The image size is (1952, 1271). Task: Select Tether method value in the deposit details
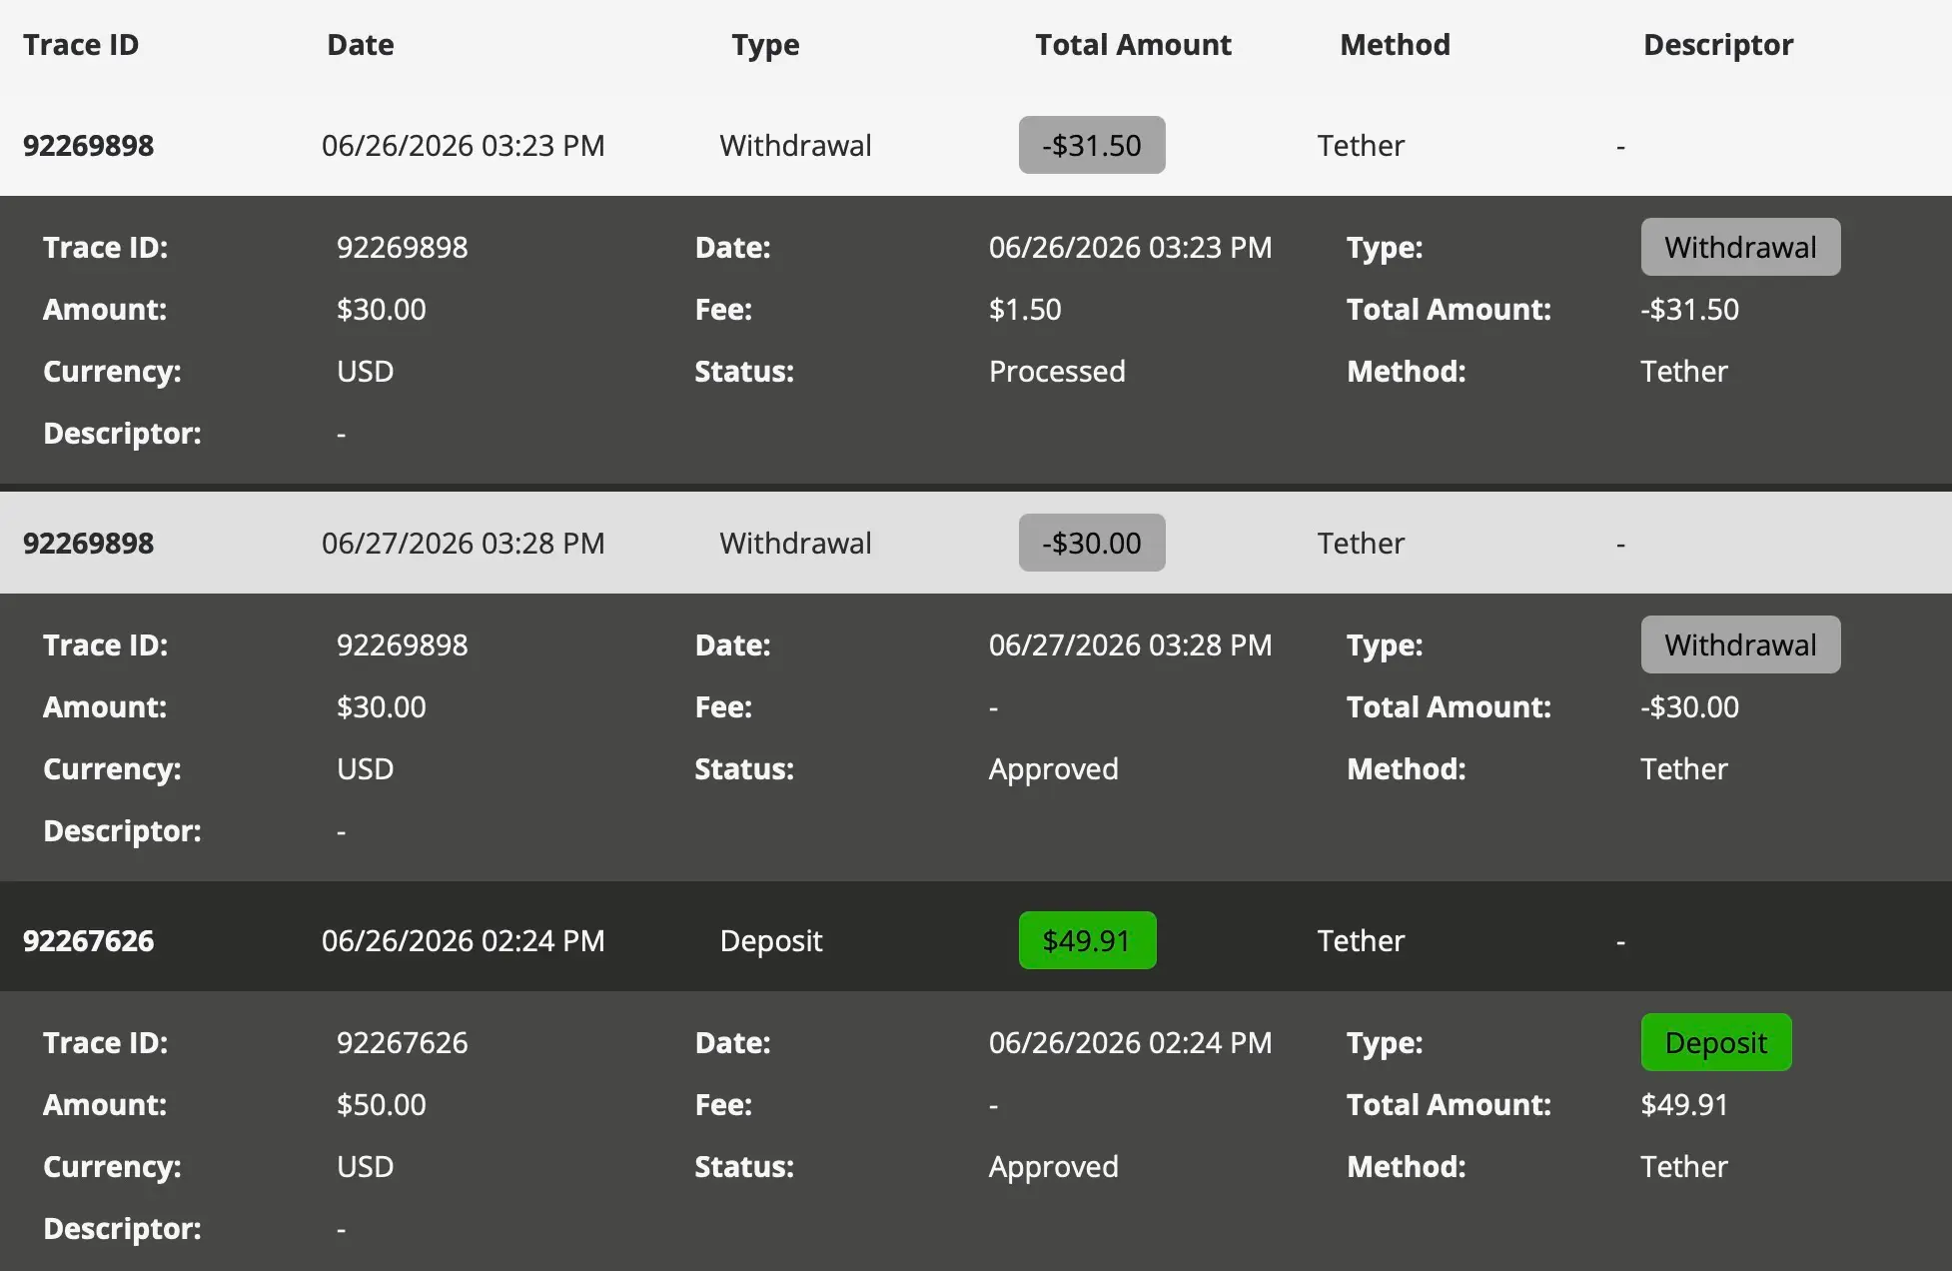click(x=1684, y=1167)
